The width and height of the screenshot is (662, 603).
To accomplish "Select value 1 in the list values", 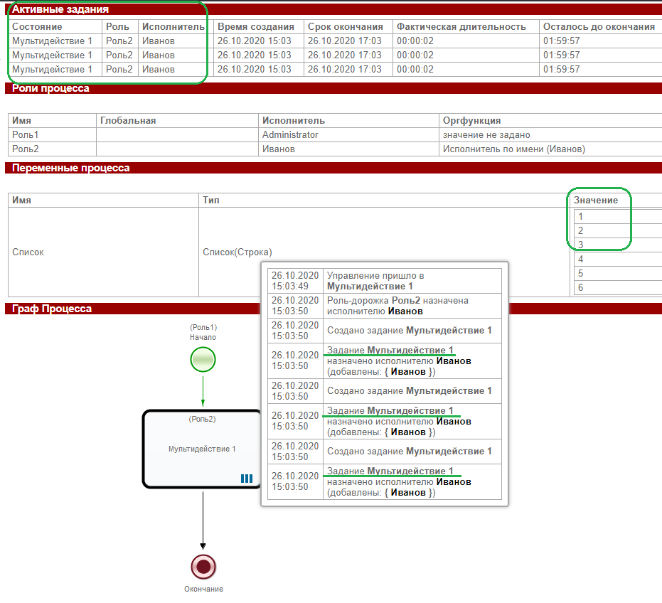I will (x=618, y=216).
